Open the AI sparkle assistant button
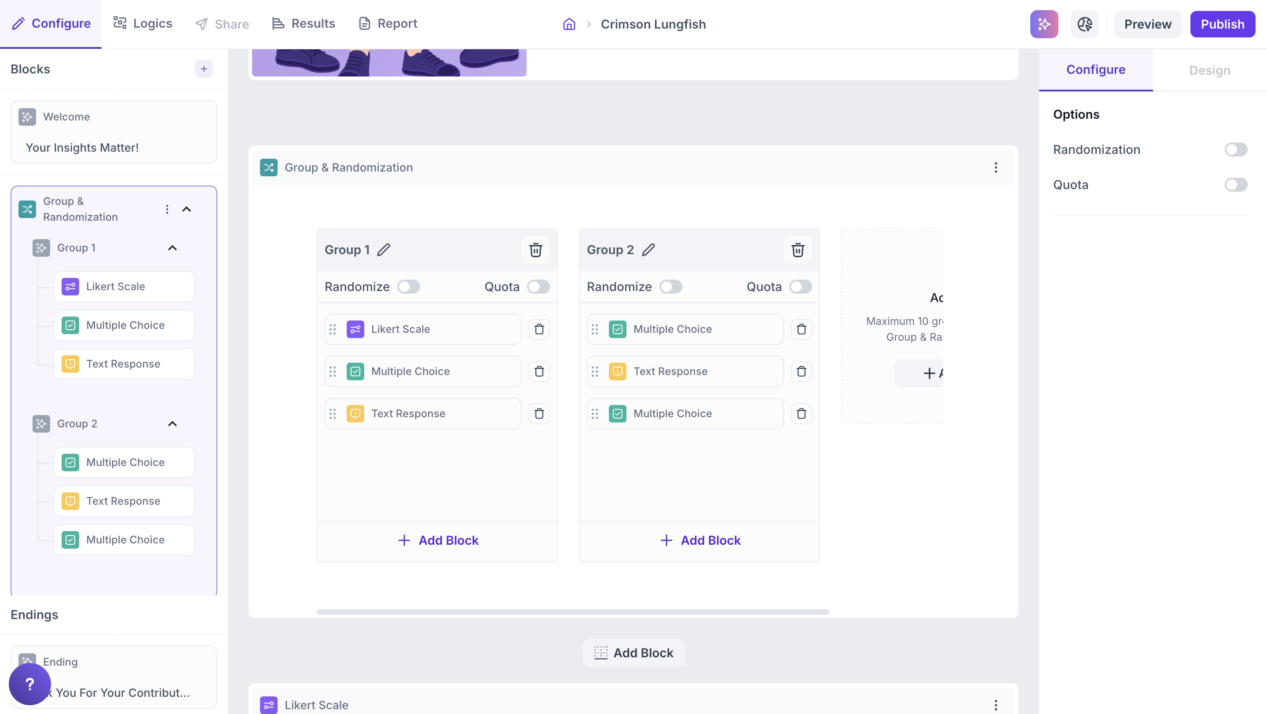The height and width of the screenshot is (714, 1267). point(1044,24)
